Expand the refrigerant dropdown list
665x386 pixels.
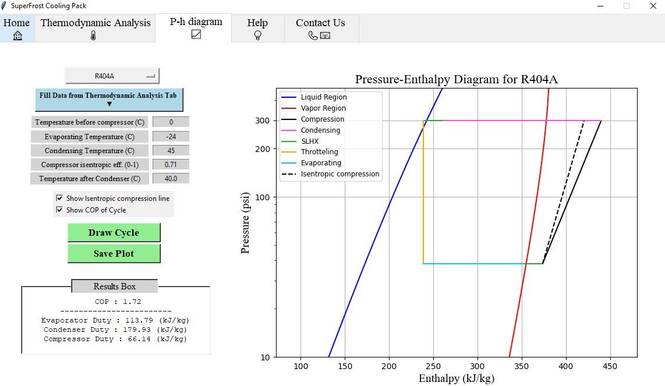[x=150, y=75]
